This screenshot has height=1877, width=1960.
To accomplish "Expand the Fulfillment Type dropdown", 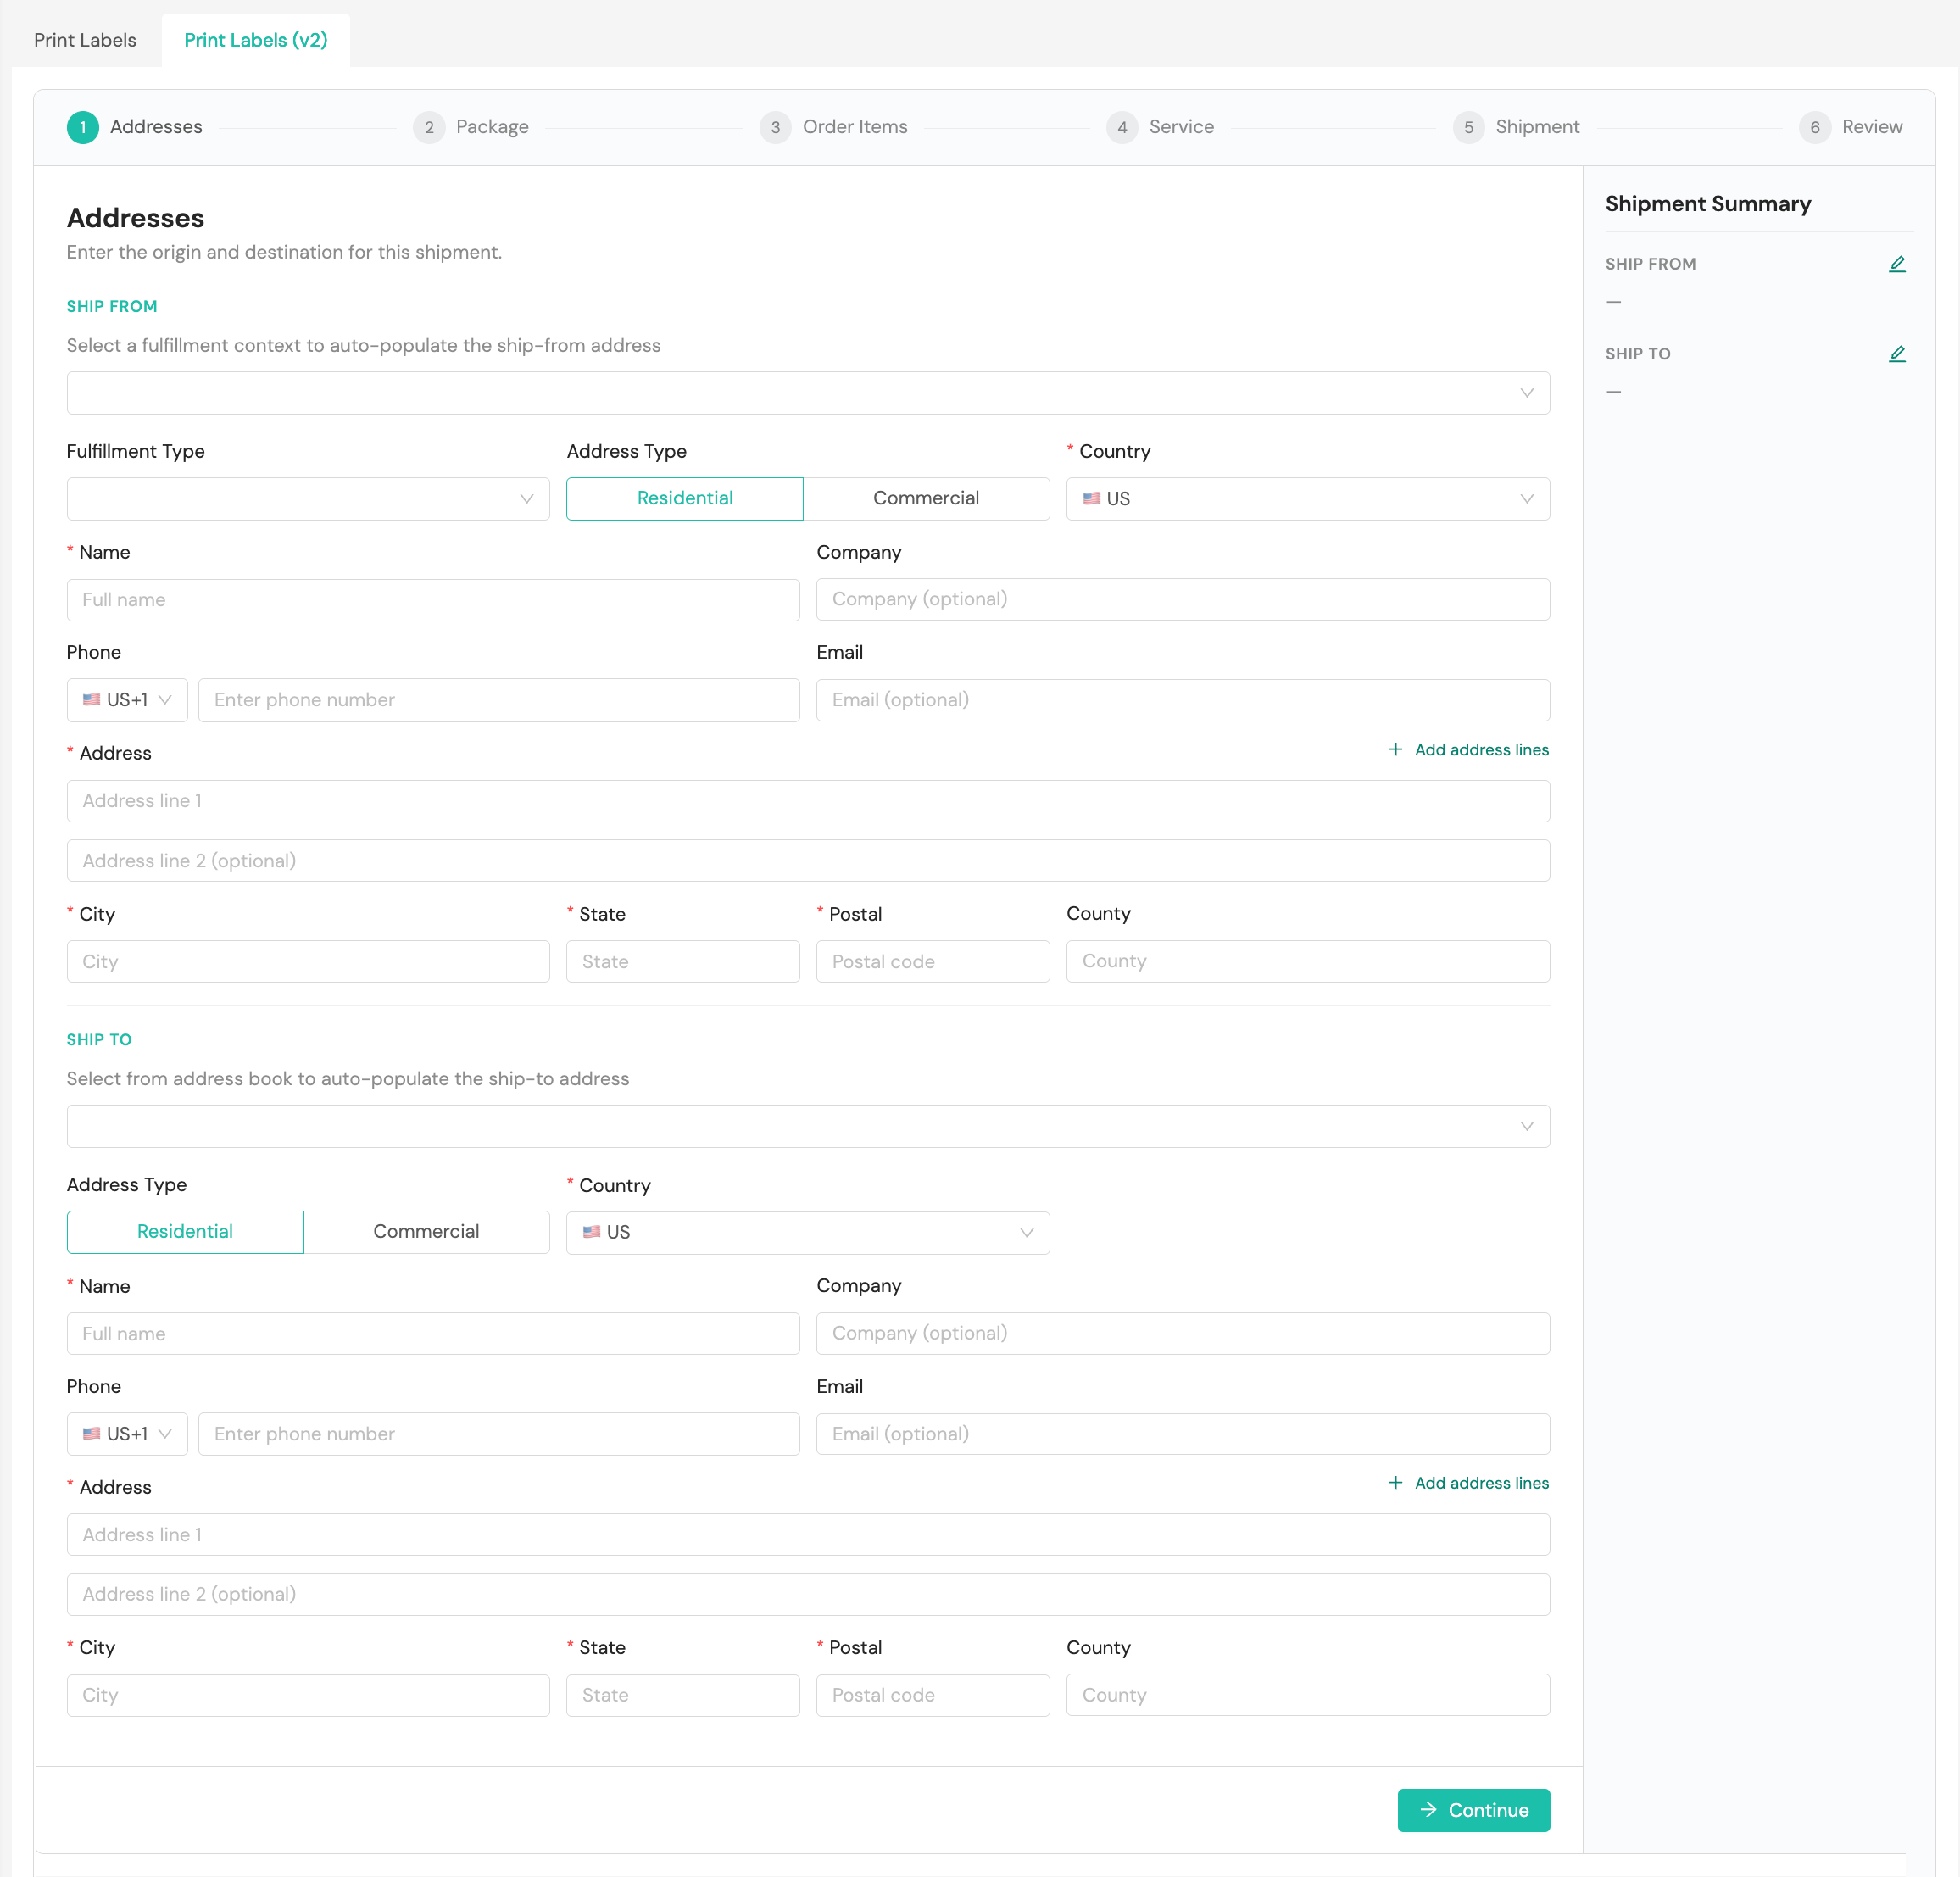I will click(x=307, y=498).
